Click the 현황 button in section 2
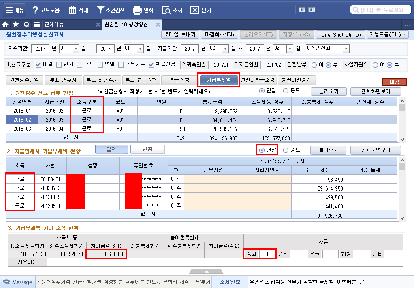This screenshot has height=288, width=414. (x=147, y=149)
